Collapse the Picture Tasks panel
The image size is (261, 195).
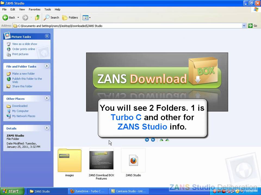pyautogui.click(x=47, y=36)
